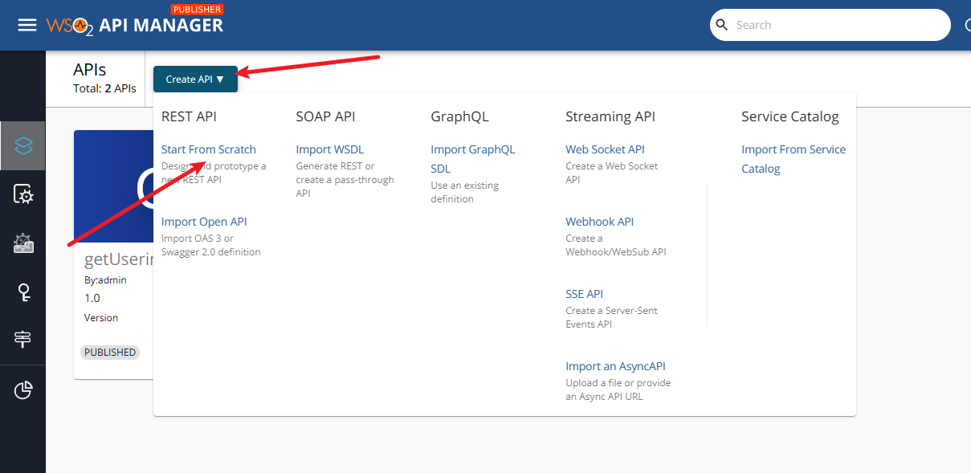Open the getUserinfo API card thumbnail
Viewport: 971px width, 473px height.
[x=113, y=186]
